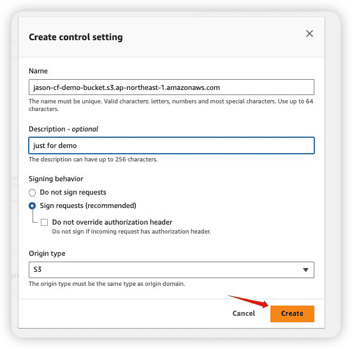Click the 'Do not sign requests' label text
The image size is (352, 349).
73,192
